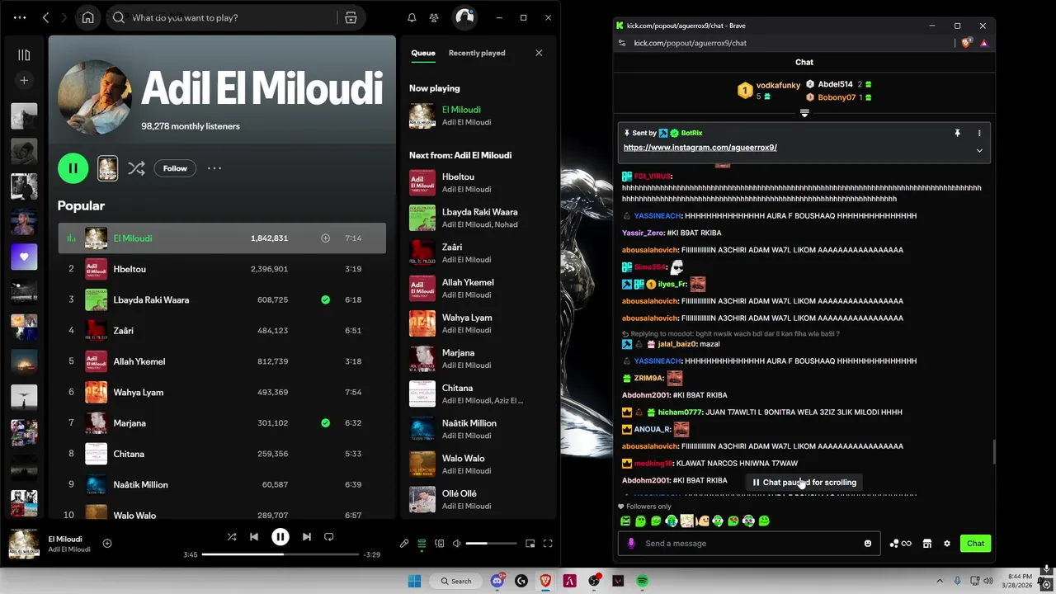The width and height of the screenshot is (1056, 594).
Task: Mute Spotify volume speaker icon
Action: click(x=456, y=544)
